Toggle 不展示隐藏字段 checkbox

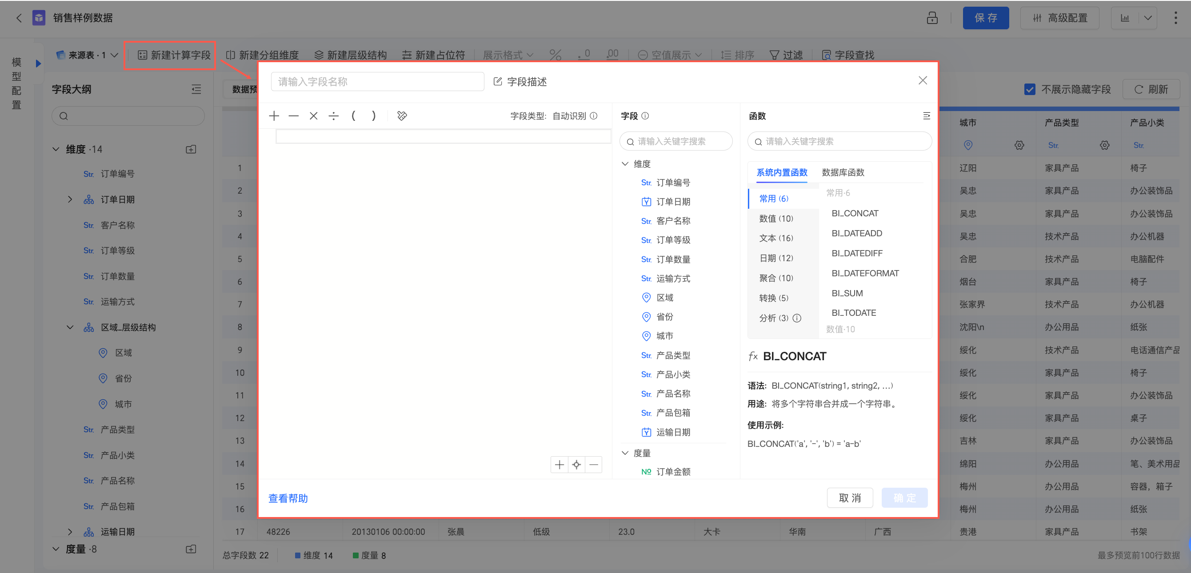(1030, 89)
